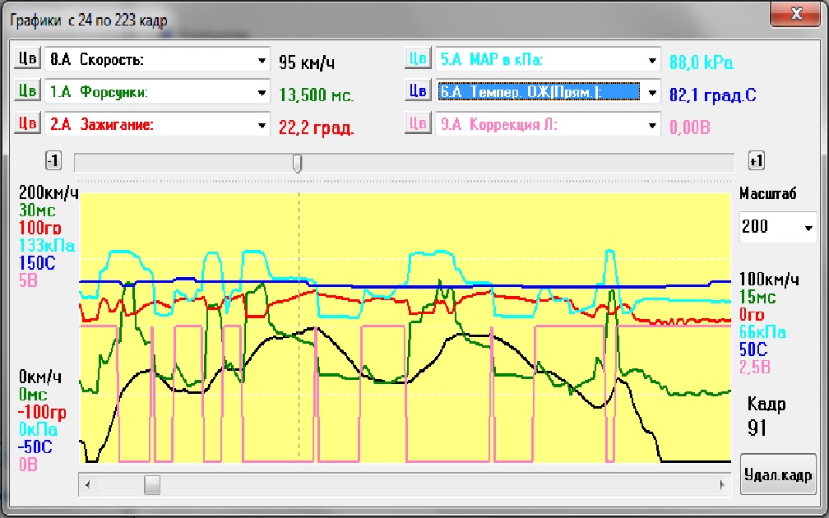The image size is (829, 518).
Task: Expand the Зажигание channel dropdown
Action: [x=262, y=125]
